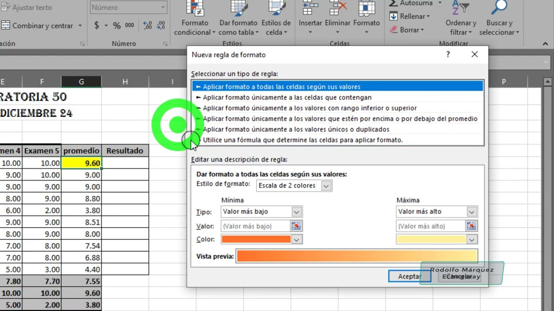Apply percent style format
The width and height of the screenshot is (554, 311).
click(x=117, y=25)
